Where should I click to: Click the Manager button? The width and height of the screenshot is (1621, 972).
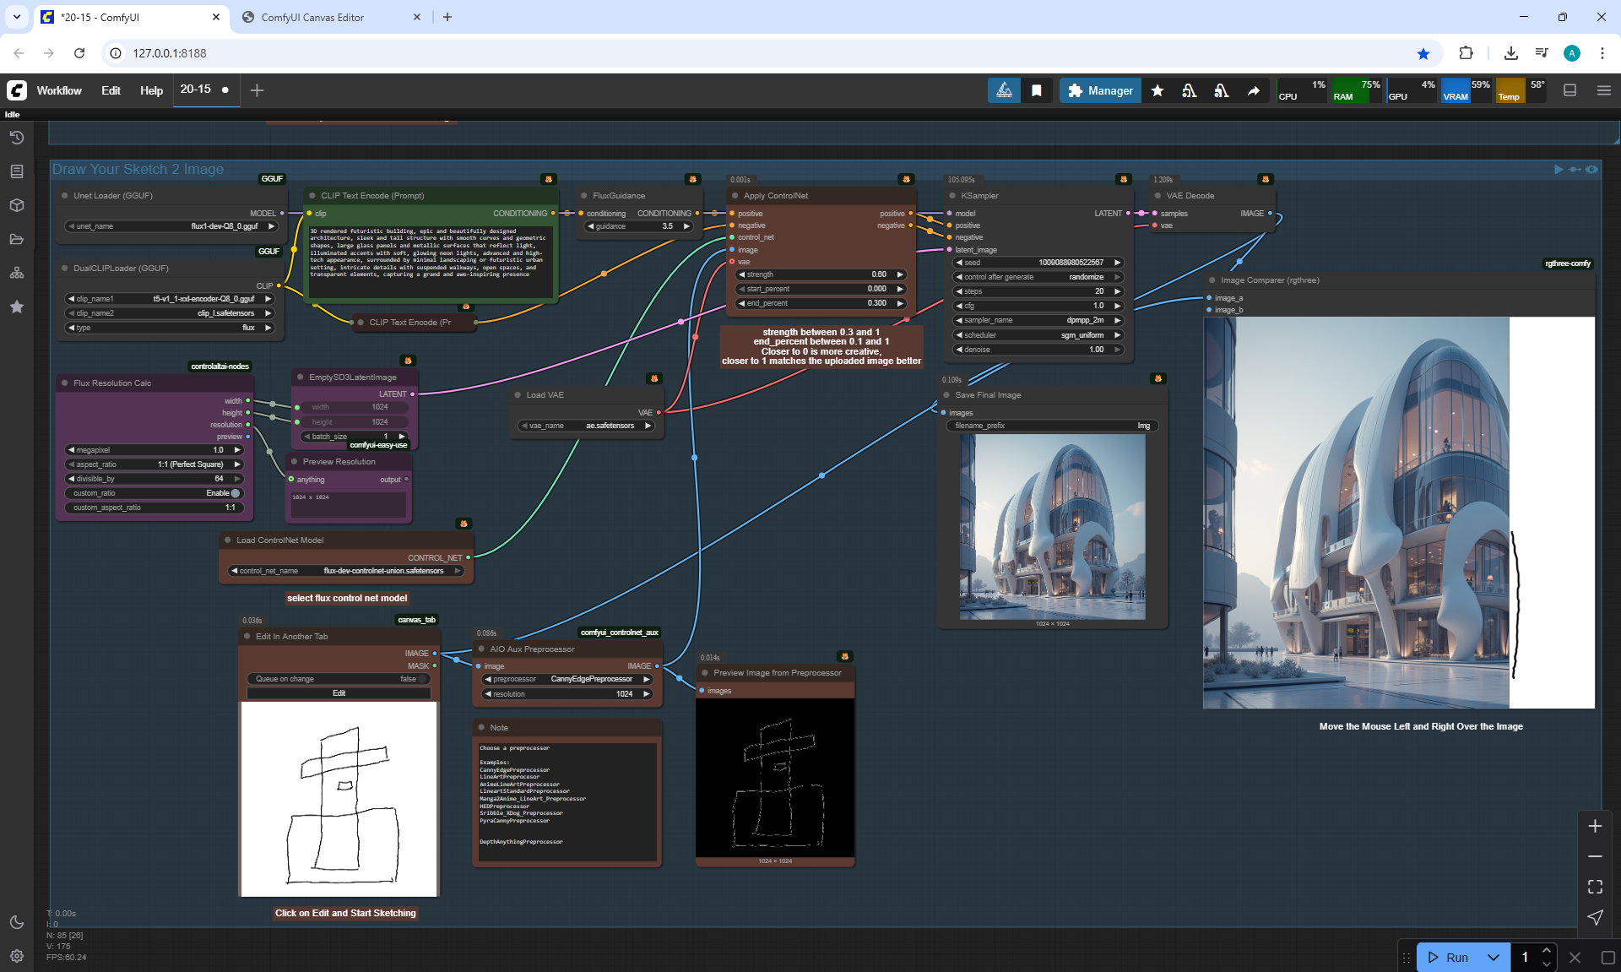click(x=1100, y=90)
